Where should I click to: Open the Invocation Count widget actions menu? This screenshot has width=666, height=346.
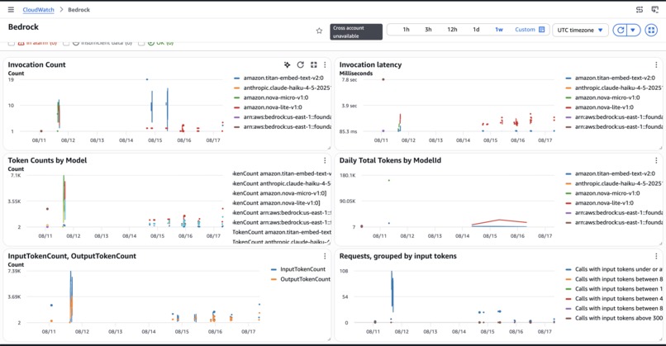[x=325, y=64]
